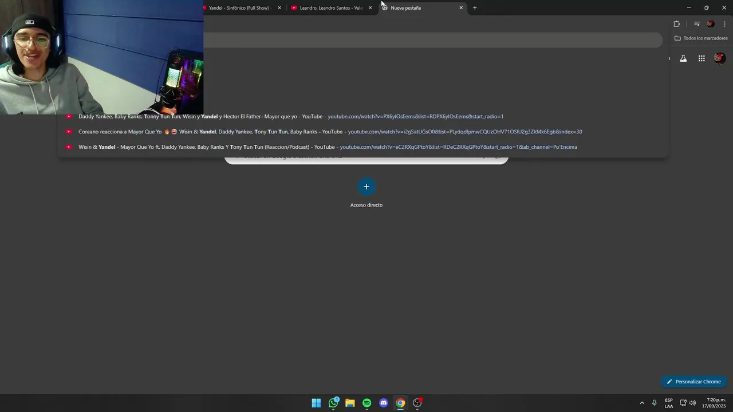Close the Yandel Sinfónico tab
The width and height of the screenshot is (733, 412).
279,8
